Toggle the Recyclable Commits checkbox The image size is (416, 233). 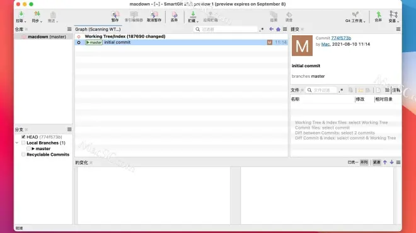point(23,154)
